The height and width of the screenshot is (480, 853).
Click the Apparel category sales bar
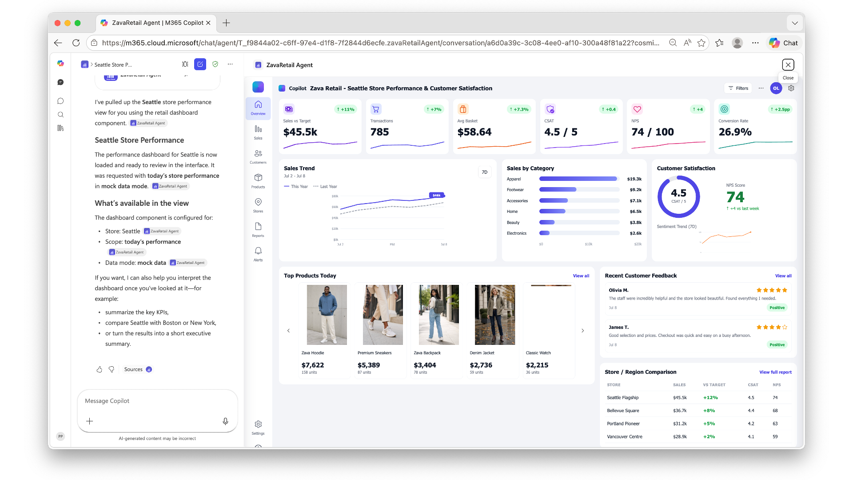pos(578,179)
